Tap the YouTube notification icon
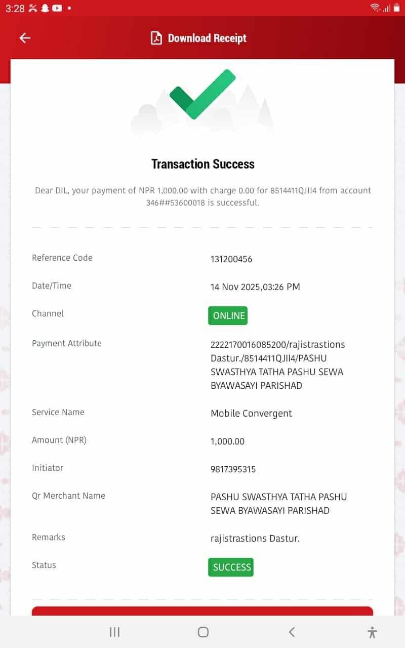This screenshot has height=648, width=405. 57,8
